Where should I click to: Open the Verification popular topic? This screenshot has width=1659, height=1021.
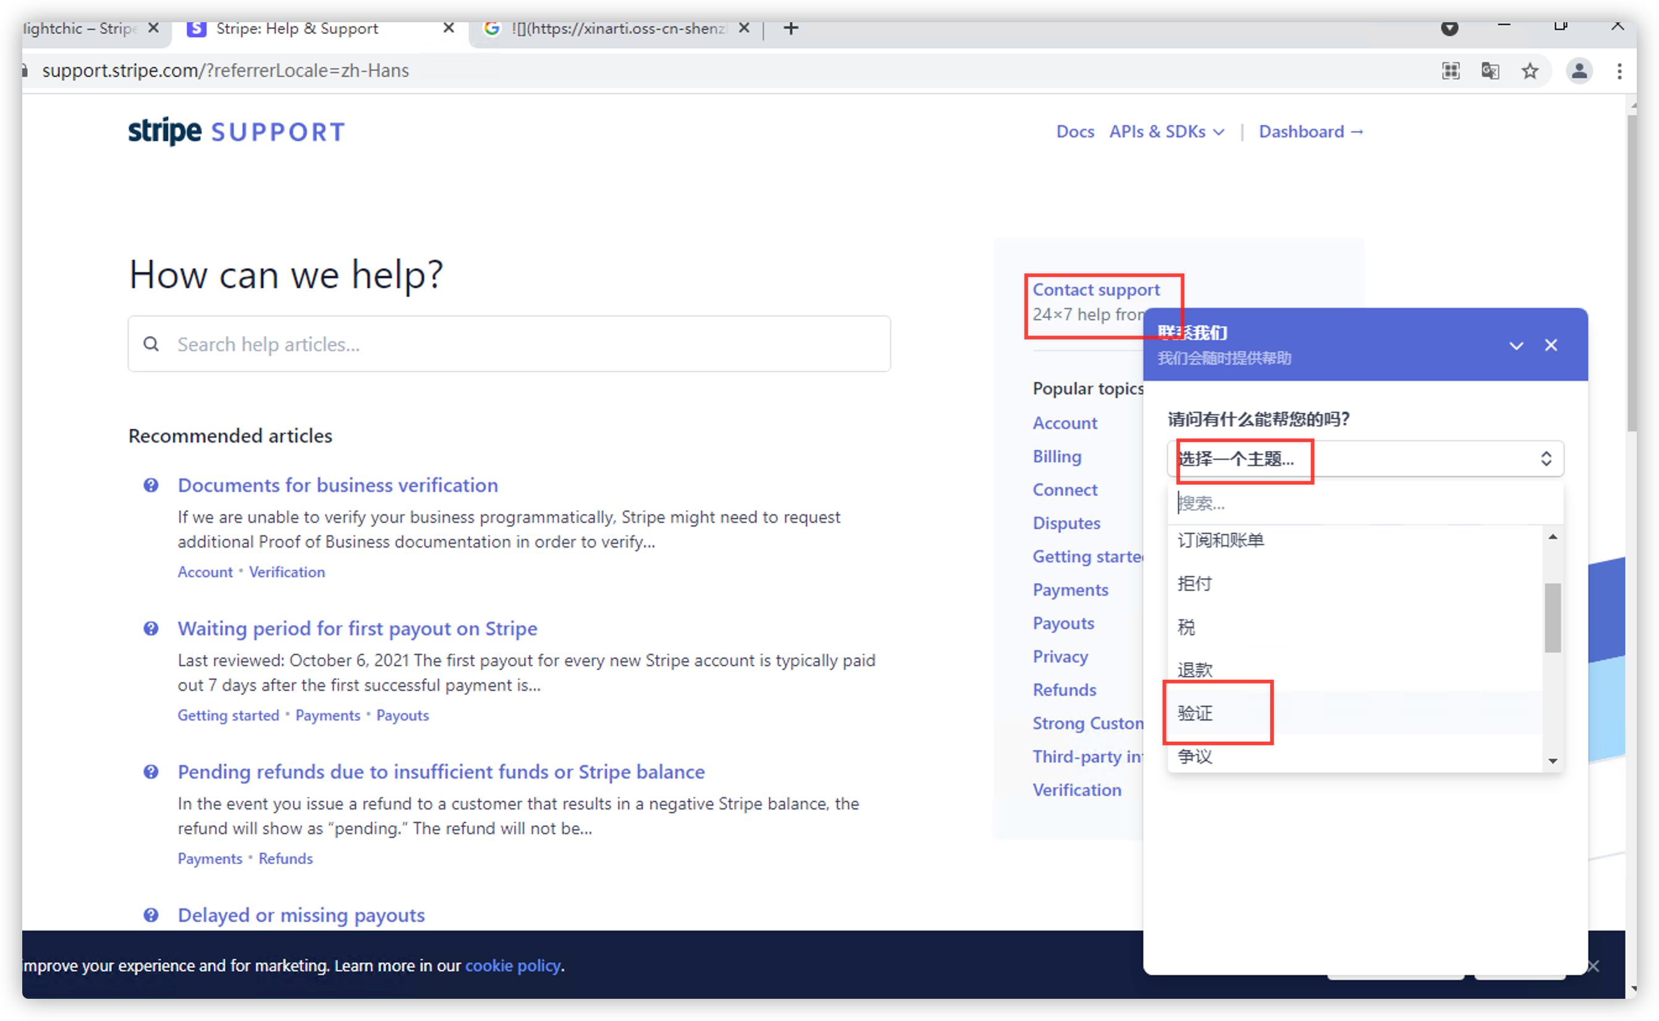1076,789
